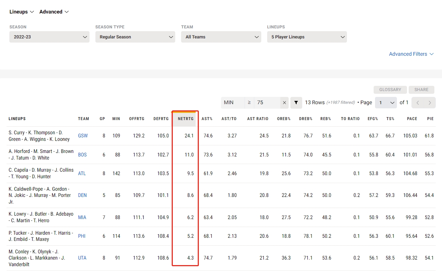Select the C. Capela - D. Murray lineup

point(41,173)
